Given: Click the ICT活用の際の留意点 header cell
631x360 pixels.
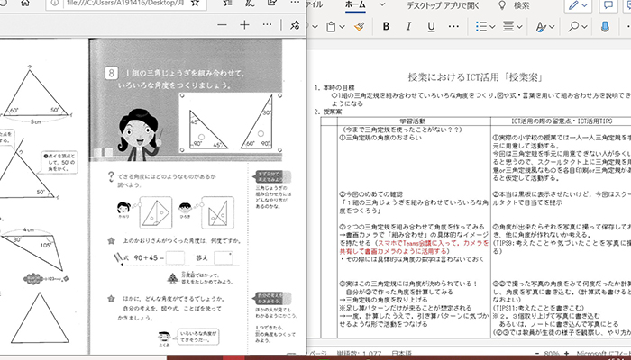Looking at the screenshot, I should point(561,121).
